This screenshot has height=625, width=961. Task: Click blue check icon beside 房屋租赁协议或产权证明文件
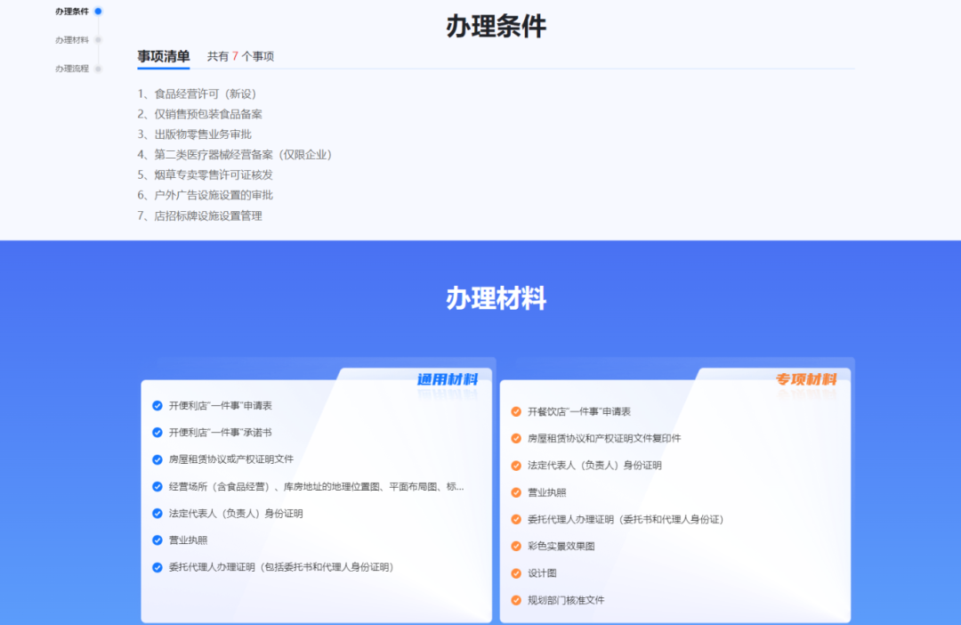157,459
